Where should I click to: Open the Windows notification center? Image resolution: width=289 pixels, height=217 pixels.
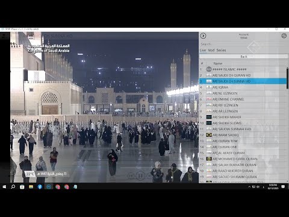pyautogui.click(x=283, y=187)
